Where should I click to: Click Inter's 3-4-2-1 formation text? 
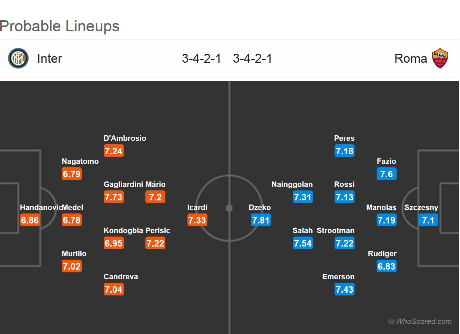[202, 58]
